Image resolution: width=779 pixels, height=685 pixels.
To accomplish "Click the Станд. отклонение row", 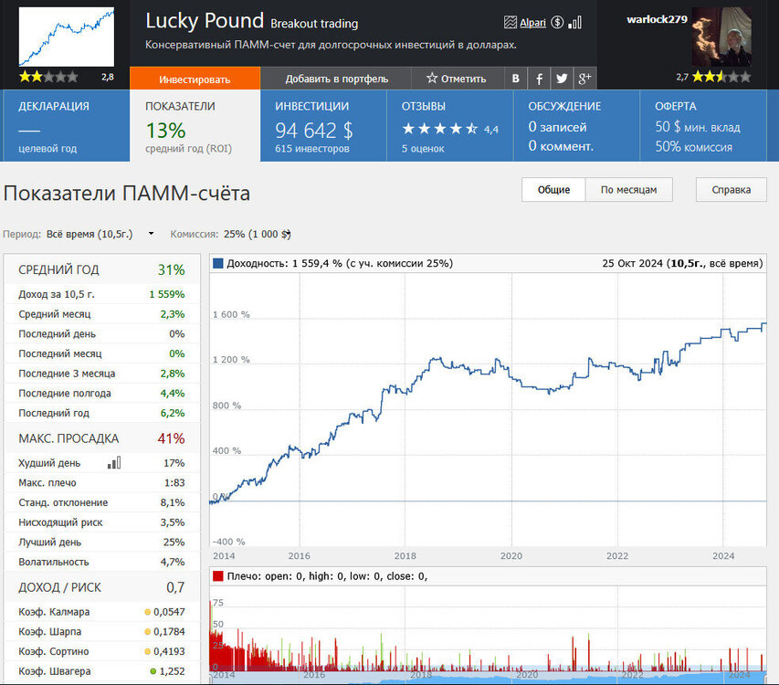I will [102, 502].
